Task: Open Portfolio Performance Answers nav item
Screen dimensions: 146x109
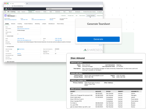Action: [90, 12]
